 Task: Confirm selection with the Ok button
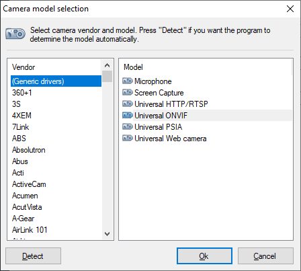204,256
